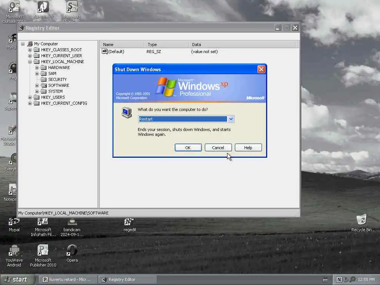Select HKEY_LOCAL_MACHINE folder icon
Screen dimensions: 380x285
pos(37,62)
